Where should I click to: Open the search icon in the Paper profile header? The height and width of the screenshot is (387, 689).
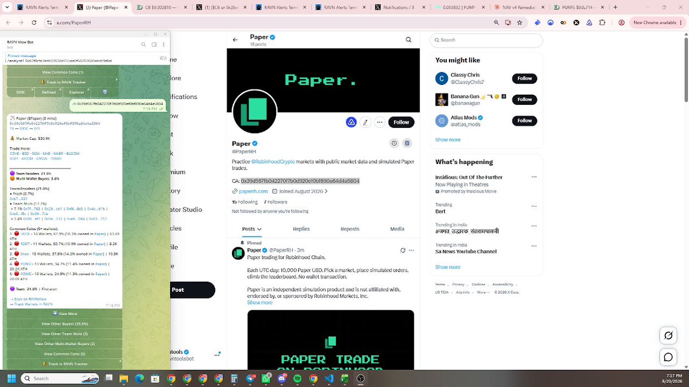[x=409, y=40]
